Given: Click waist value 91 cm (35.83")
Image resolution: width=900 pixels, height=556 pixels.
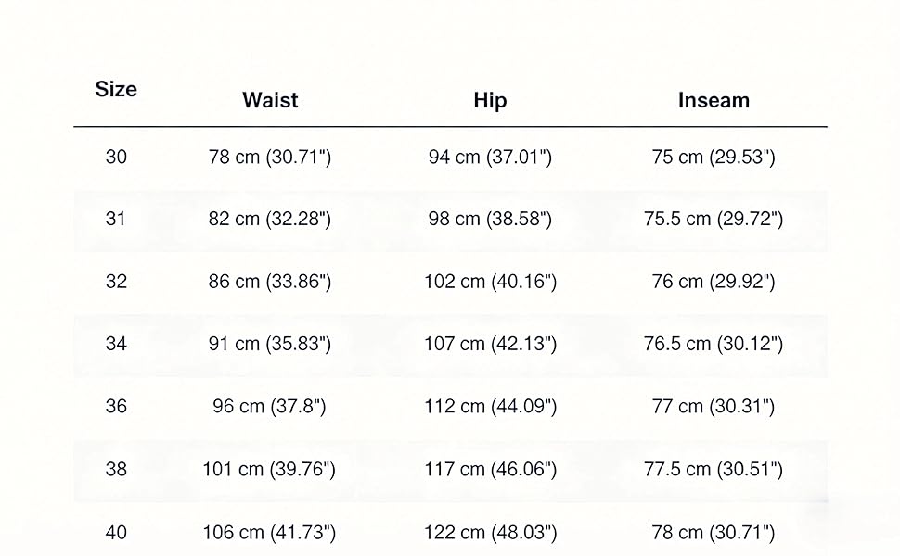Looking at the screenshot, I should (270, 344).
